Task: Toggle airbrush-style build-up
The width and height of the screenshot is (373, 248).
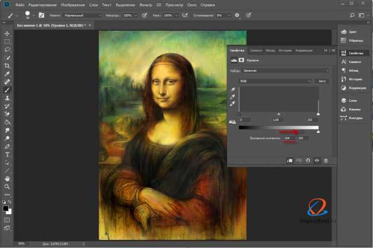Action: pos(185,15)
